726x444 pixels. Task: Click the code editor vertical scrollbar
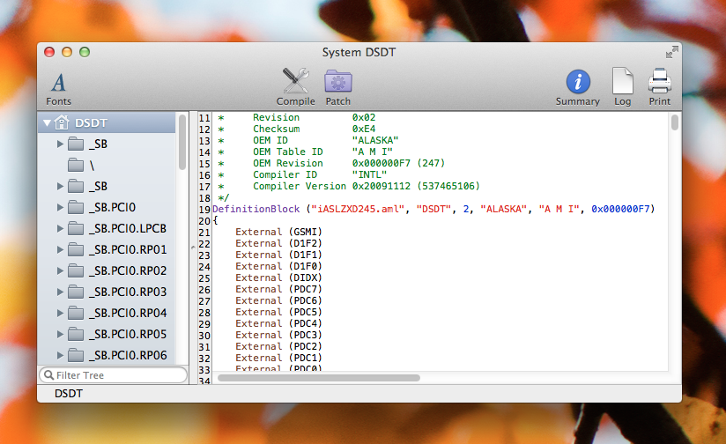point(675,122)
